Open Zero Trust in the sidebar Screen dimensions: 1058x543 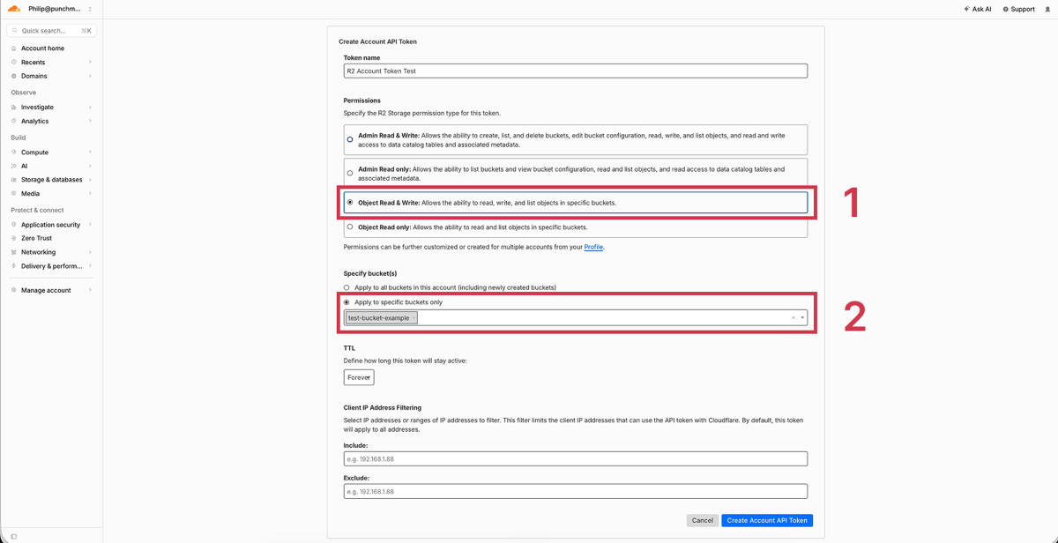tap(36, 238)
